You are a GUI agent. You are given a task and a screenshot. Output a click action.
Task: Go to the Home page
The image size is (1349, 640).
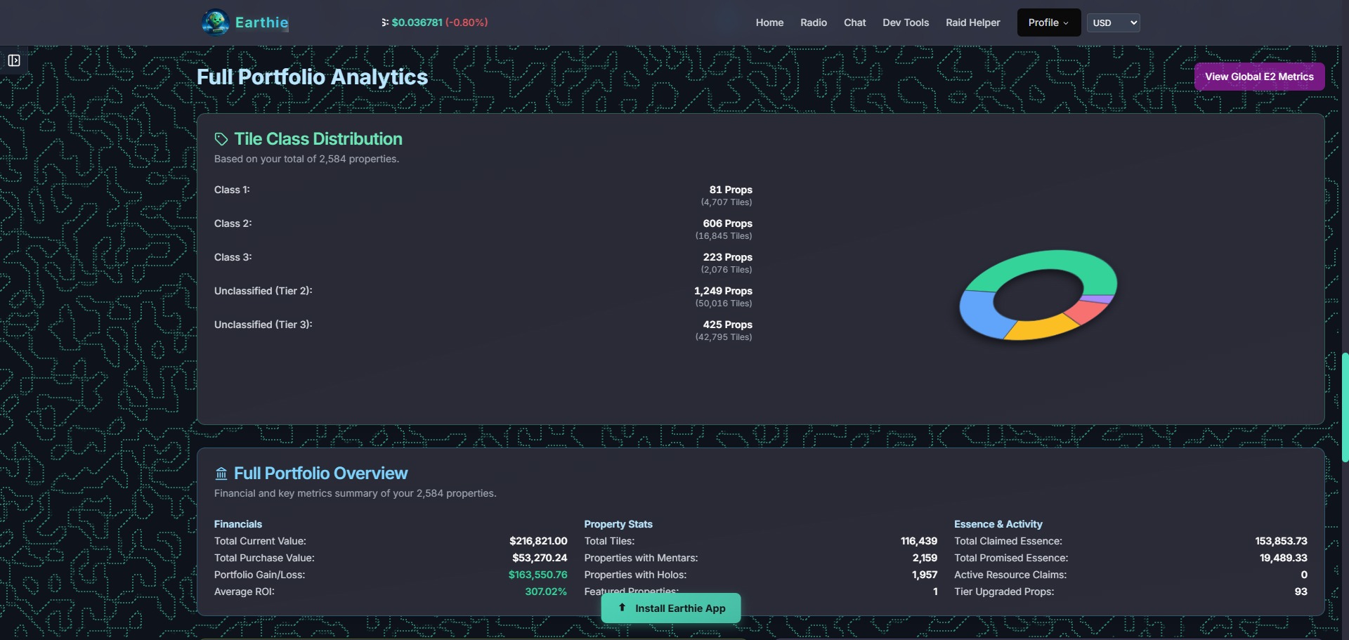pyautogui.click(x=769, y=22)
